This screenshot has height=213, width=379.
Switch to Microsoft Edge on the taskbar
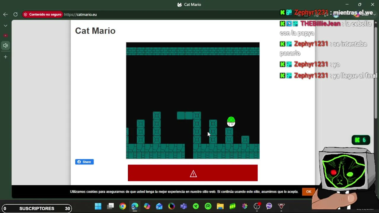click(135, 206)
